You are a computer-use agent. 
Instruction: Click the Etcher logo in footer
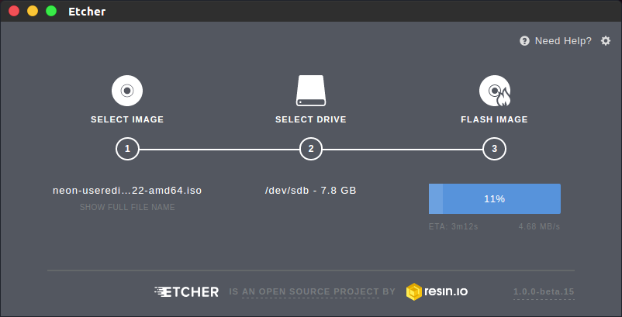tap(187, 291)
